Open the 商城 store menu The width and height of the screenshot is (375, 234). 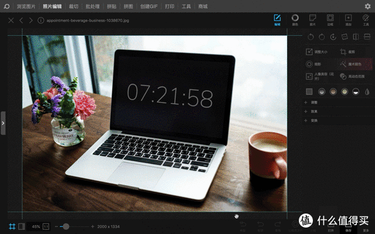(x=203, y=6)
